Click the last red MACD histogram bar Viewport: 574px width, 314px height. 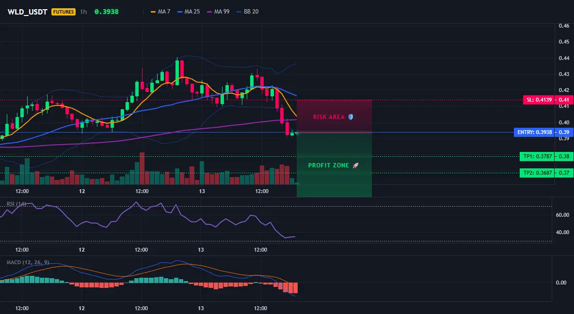coord(295,288)
